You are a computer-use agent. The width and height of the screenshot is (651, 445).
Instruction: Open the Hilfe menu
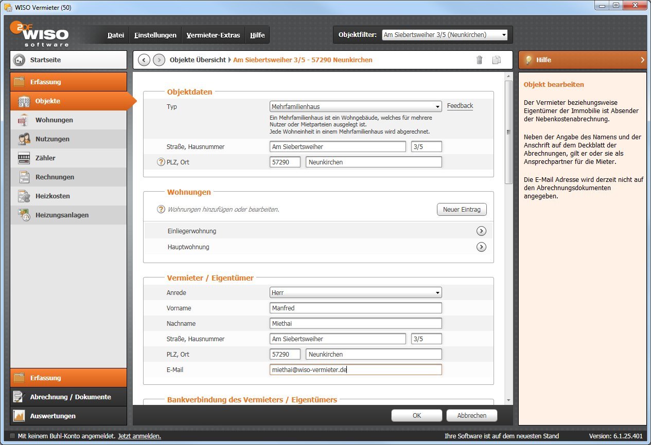pos(257,35)
